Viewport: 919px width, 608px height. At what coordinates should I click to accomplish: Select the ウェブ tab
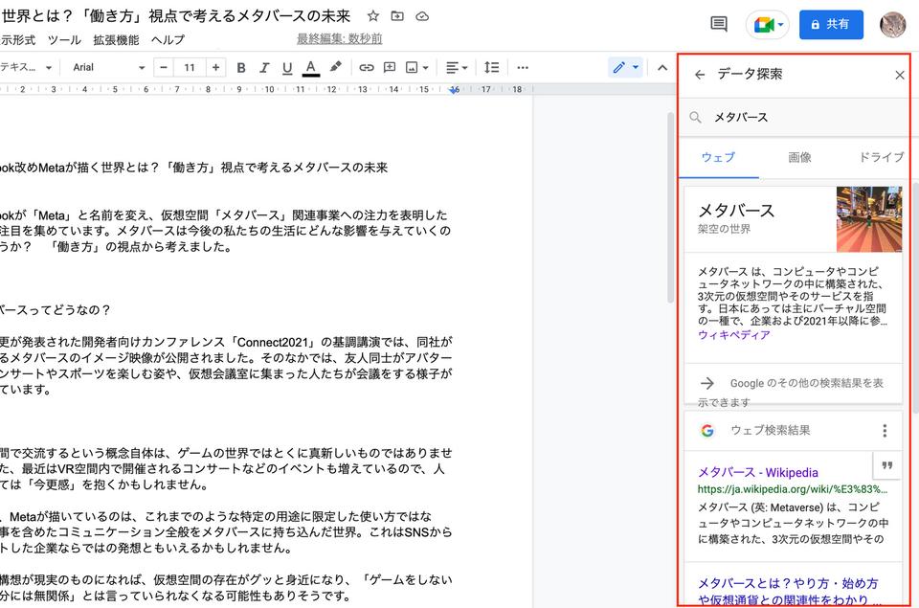(x=718, y=157)
